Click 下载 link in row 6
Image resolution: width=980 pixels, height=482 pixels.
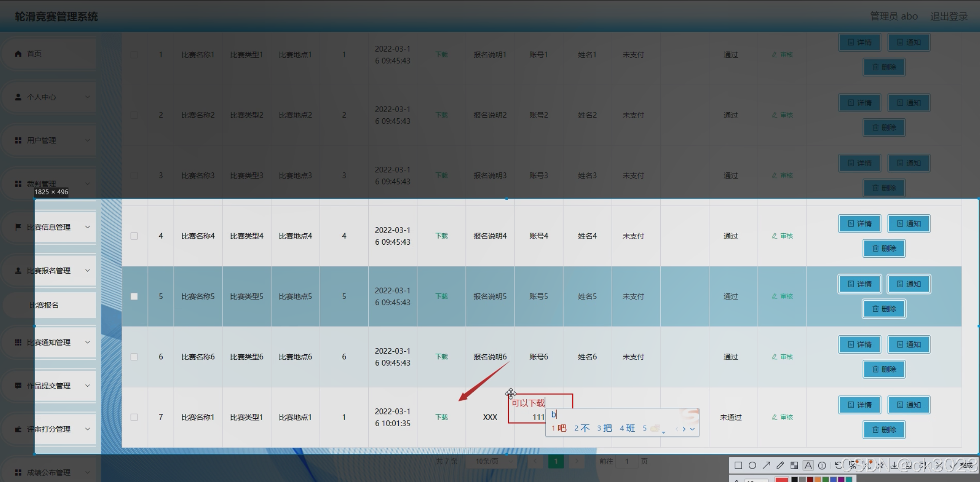442,357
